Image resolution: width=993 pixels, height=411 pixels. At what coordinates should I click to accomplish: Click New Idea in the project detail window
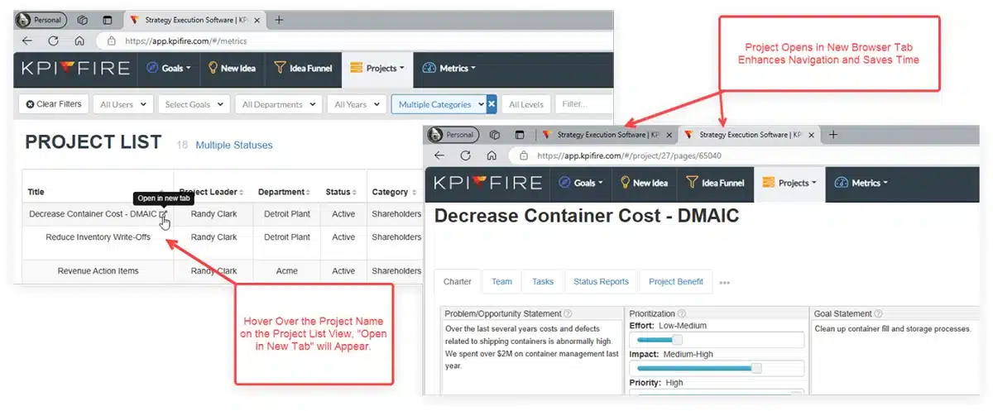click(643, 184)
